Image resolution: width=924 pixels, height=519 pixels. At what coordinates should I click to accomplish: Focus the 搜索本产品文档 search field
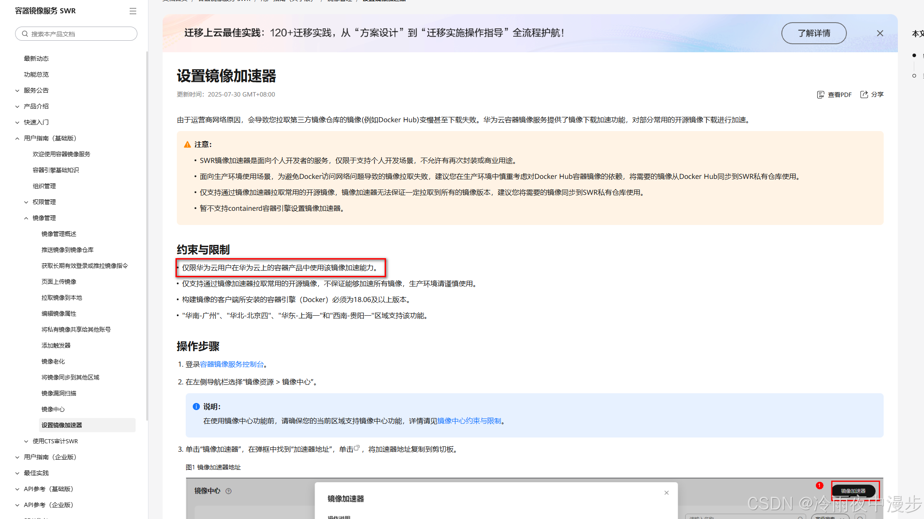tap(76, 34)
